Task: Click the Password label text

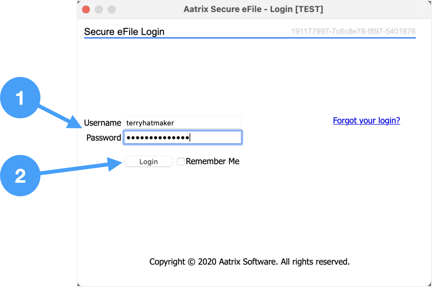Action: (x=104, y=138)
